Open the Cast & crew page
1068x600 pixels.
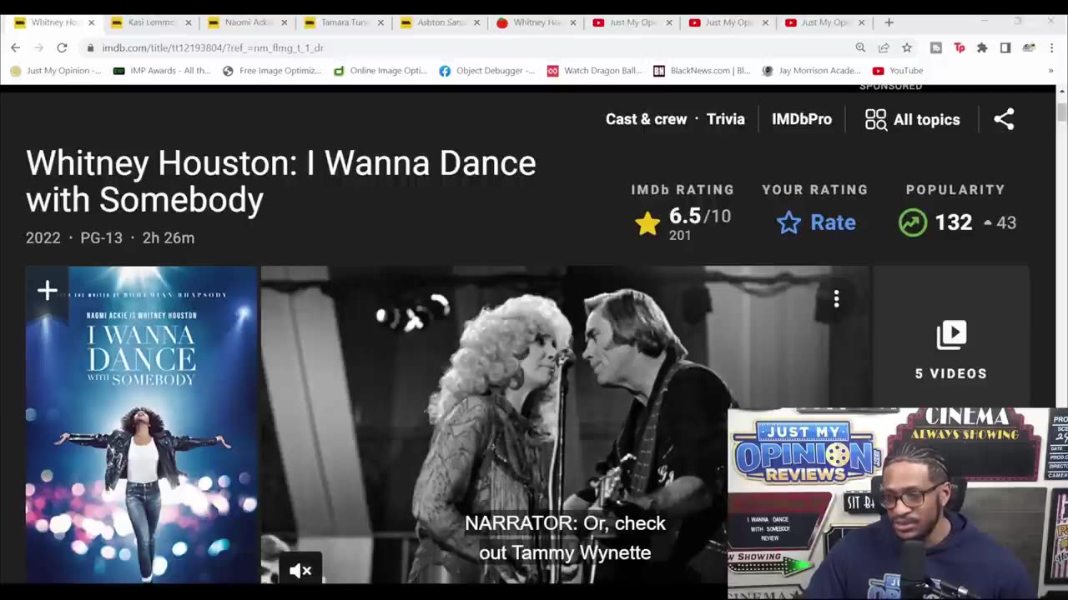(646, 119)
